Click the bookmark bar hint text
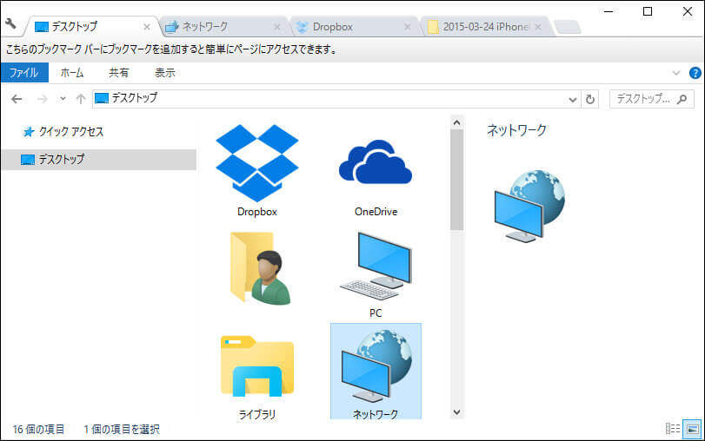Image resolution: width=705 pixels, height=441 pixels. tap(172, 49)
